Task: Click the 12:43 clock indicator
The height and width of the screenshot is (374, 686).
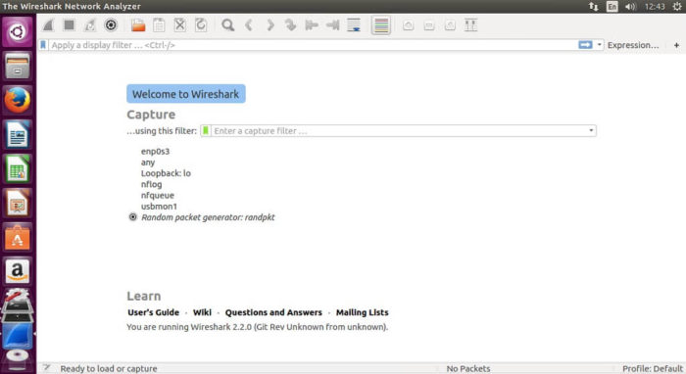Action: click(655, 7)
